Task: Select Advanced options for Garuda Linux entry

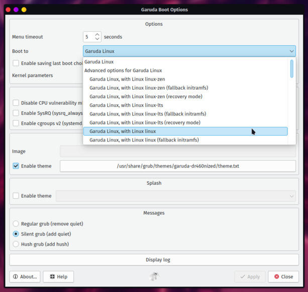Action: click(185, 70)
